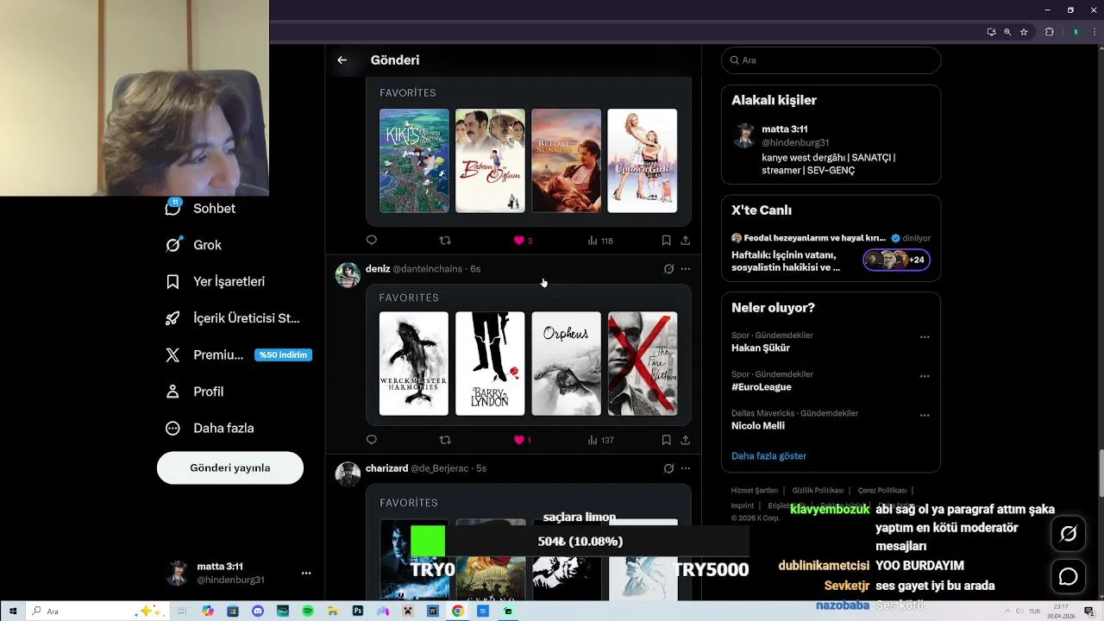The height and width of the screenshot is (621, 1104).
Task: Open the Çerez Politikası link
Action: pos(882,491)
